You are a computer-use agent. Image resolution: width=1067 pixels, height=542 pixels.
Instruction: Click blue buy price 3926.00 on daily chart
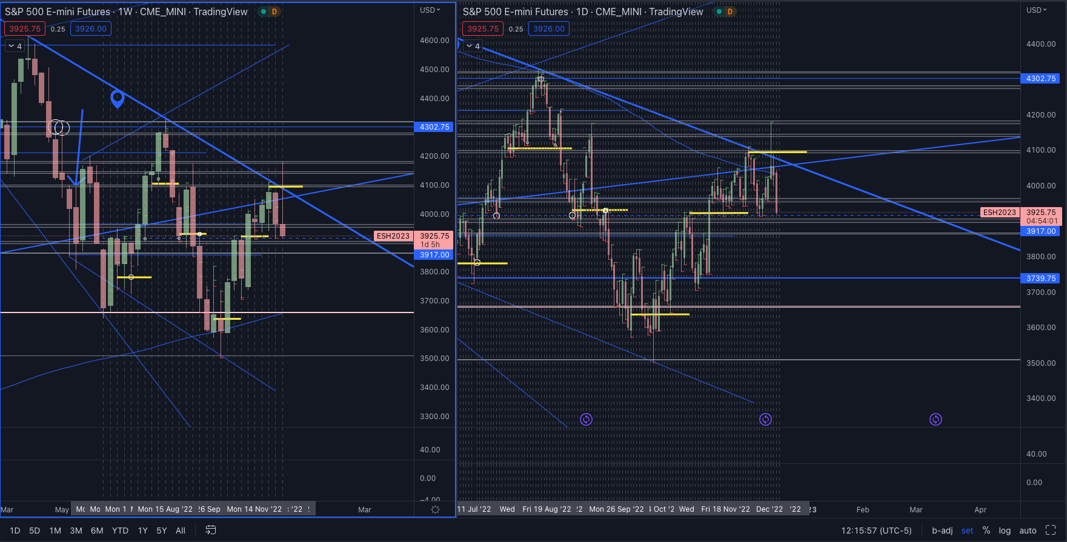tap(549, 28)
